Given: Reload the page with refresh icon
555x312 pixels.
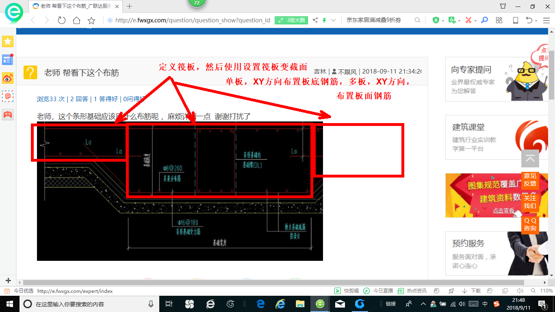Looking at the screenshot, I should (62, 20).
